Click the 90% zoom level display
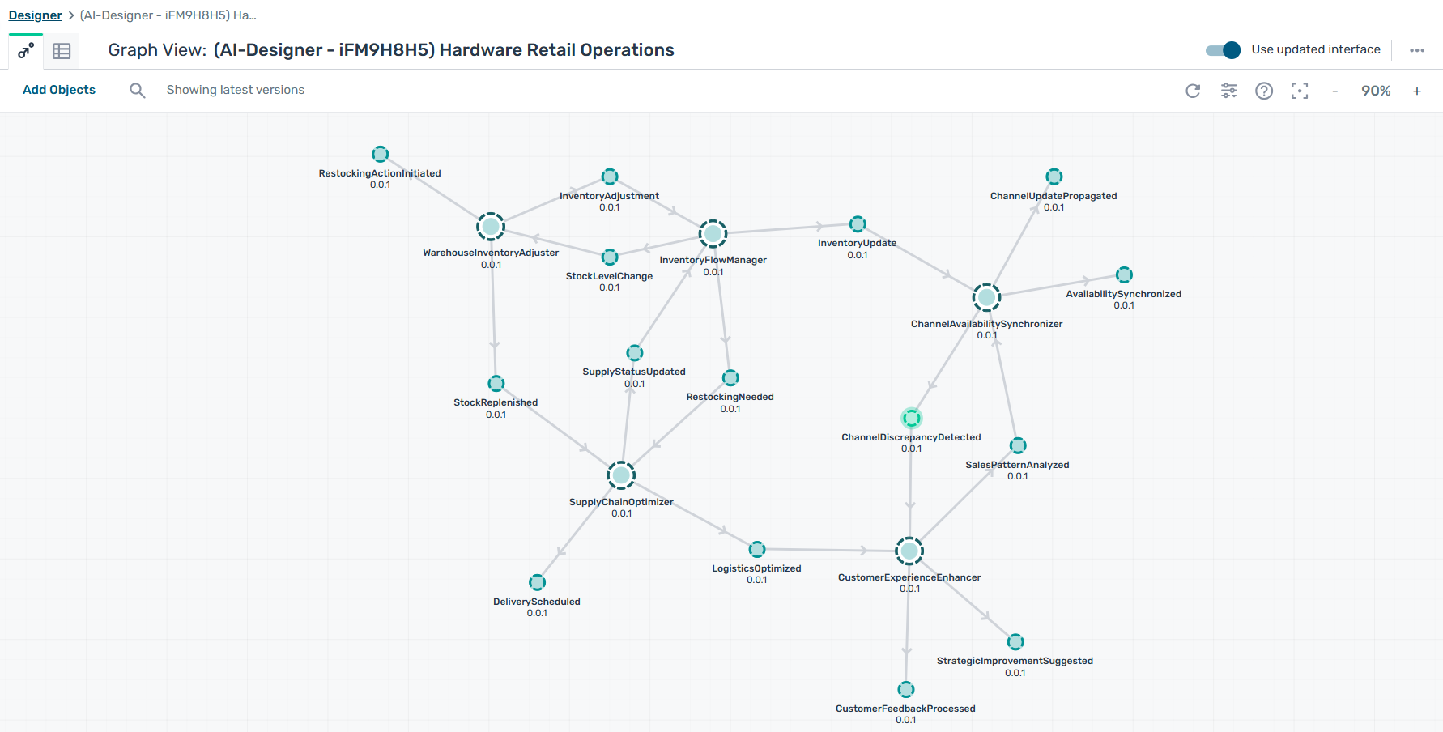 (x=1376, y=91)
